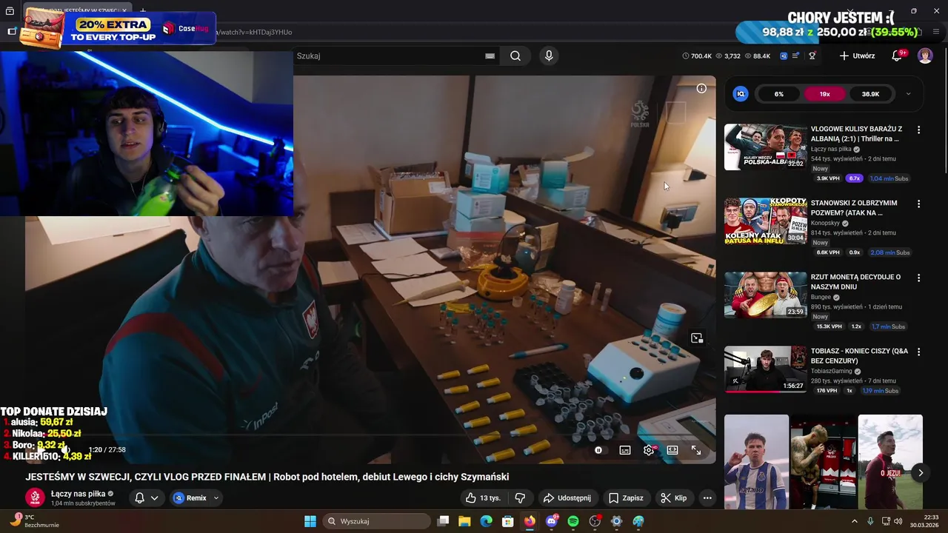Image resolution: width=948 pixels, height=533 pixels.
Task: Click the Zapisz save button
Action: pyautogui.click(x=626, y=498)
